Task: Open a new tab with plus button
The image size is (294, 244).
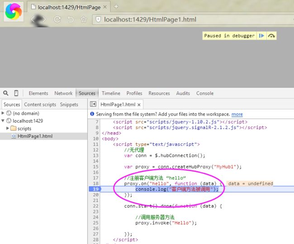Action: coord(116,7)
